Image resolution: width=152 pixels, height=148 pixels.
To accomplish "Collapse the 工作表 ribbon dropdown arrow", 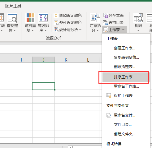I will click(123, 30).
